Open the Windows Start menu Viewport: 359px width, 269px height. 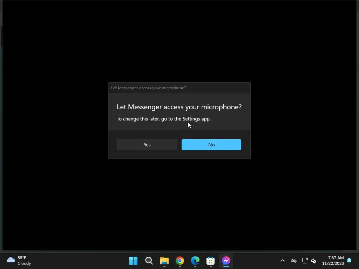click(x=133, y=261)
